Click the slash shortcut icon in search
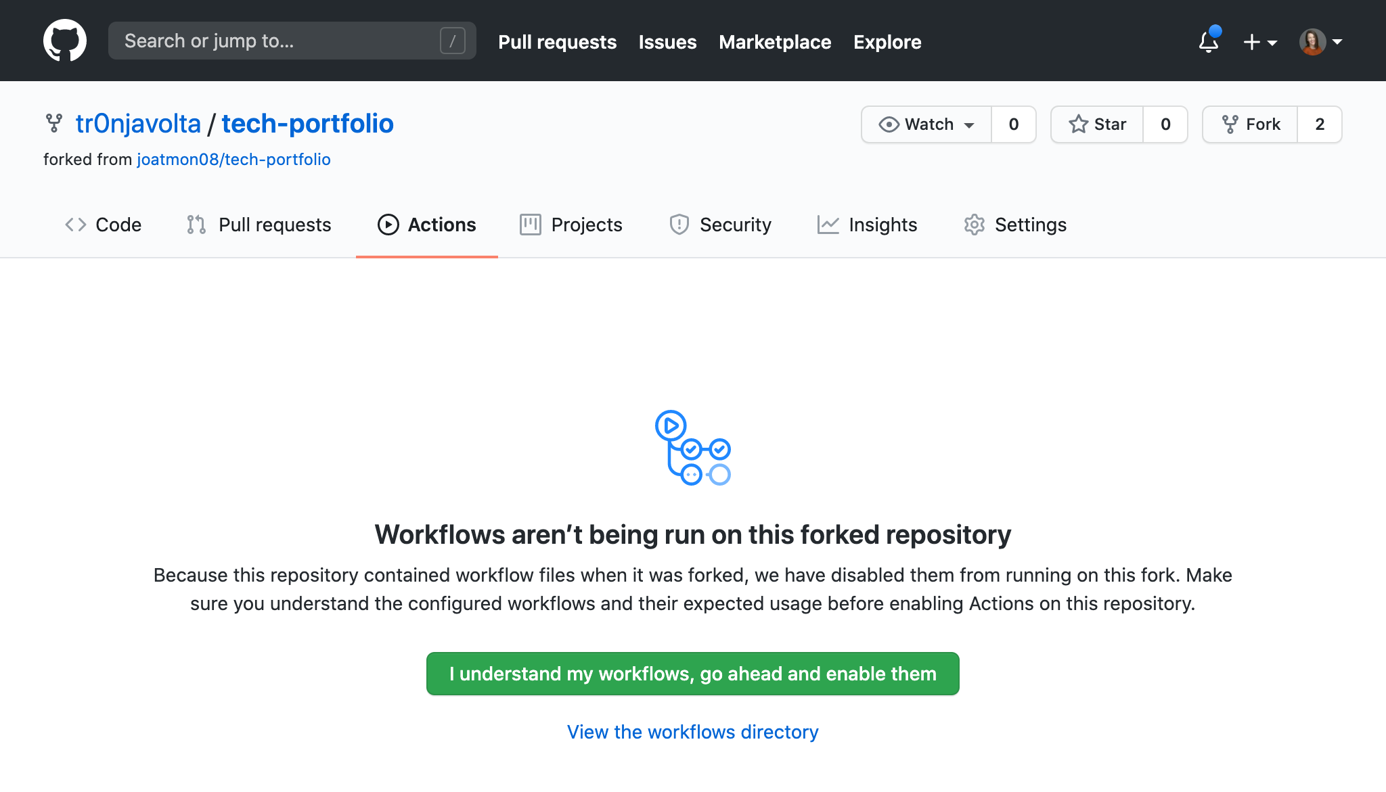 452,41
